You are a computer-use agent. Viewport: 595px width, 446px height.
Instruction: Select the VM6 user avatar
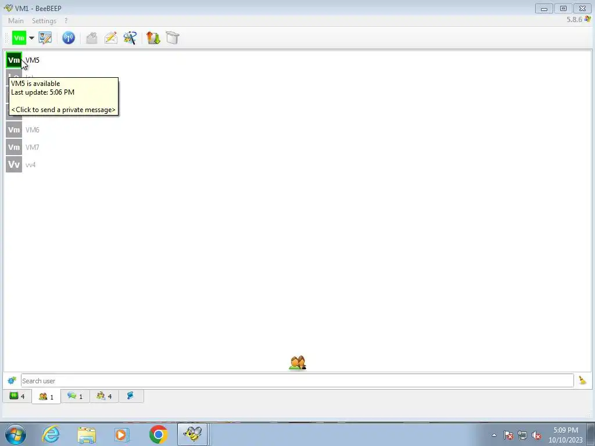pos(14,130)
